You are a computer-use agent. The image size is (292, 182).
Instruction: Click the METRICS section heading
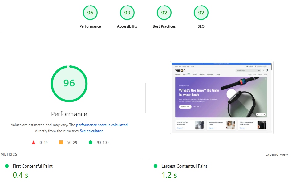pos(9,154)
